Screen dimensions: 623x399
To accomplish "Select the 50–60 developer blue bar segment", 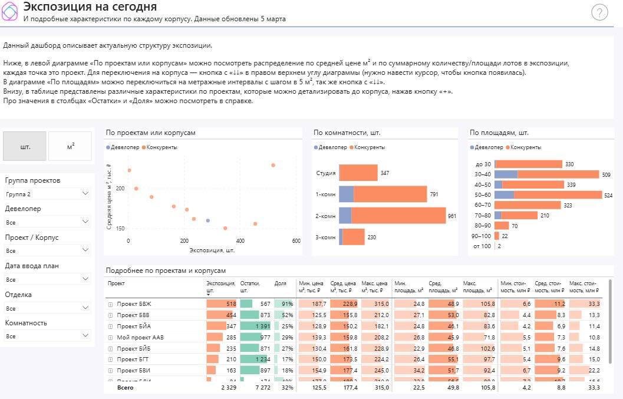I will (x=504, y=194).
